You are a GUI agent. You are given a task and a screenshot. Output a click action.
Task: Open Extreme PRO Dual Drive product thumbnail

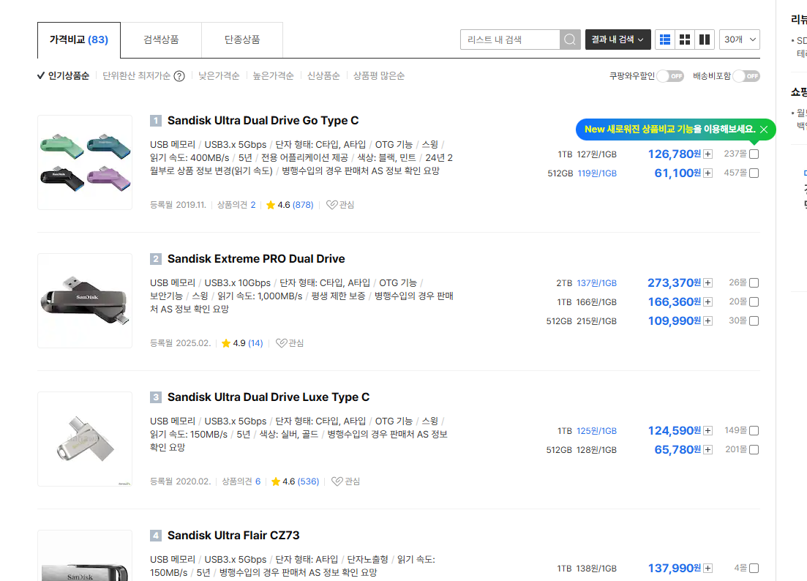(x=85, y=301)
